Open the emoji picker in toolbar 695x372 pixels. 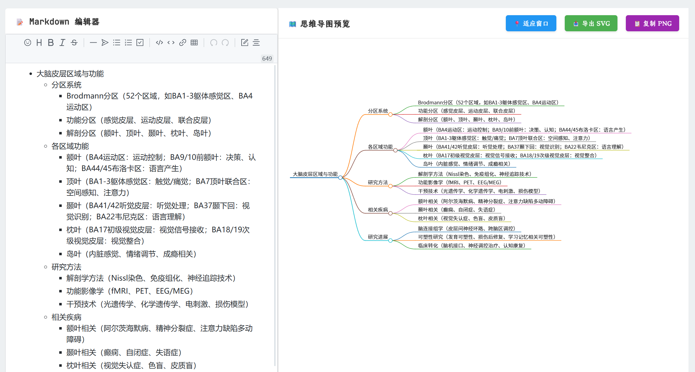(28, 43)
